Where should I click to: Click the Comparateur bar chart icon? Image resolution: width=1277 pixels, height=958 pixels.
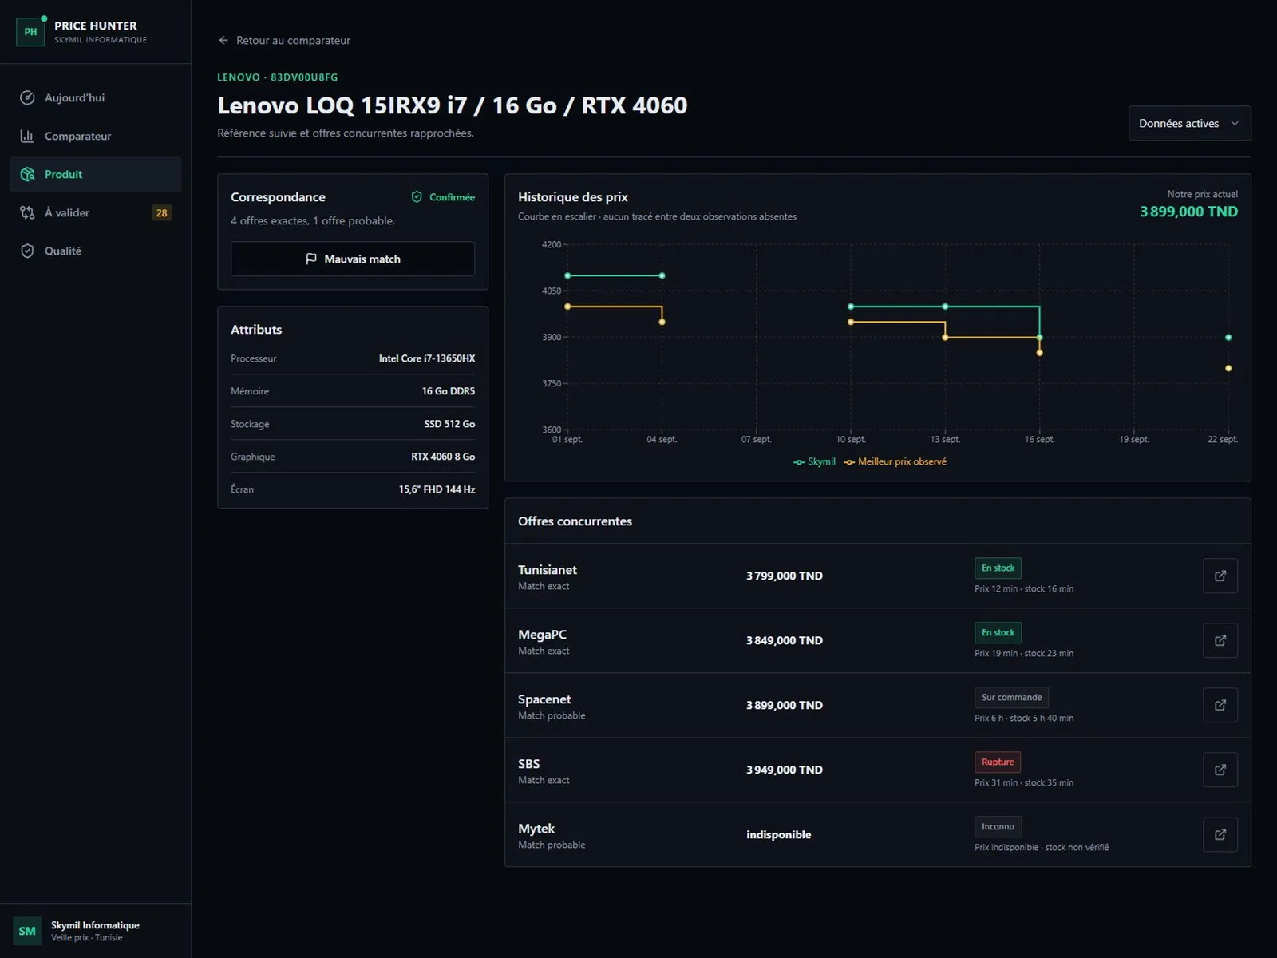27,136
